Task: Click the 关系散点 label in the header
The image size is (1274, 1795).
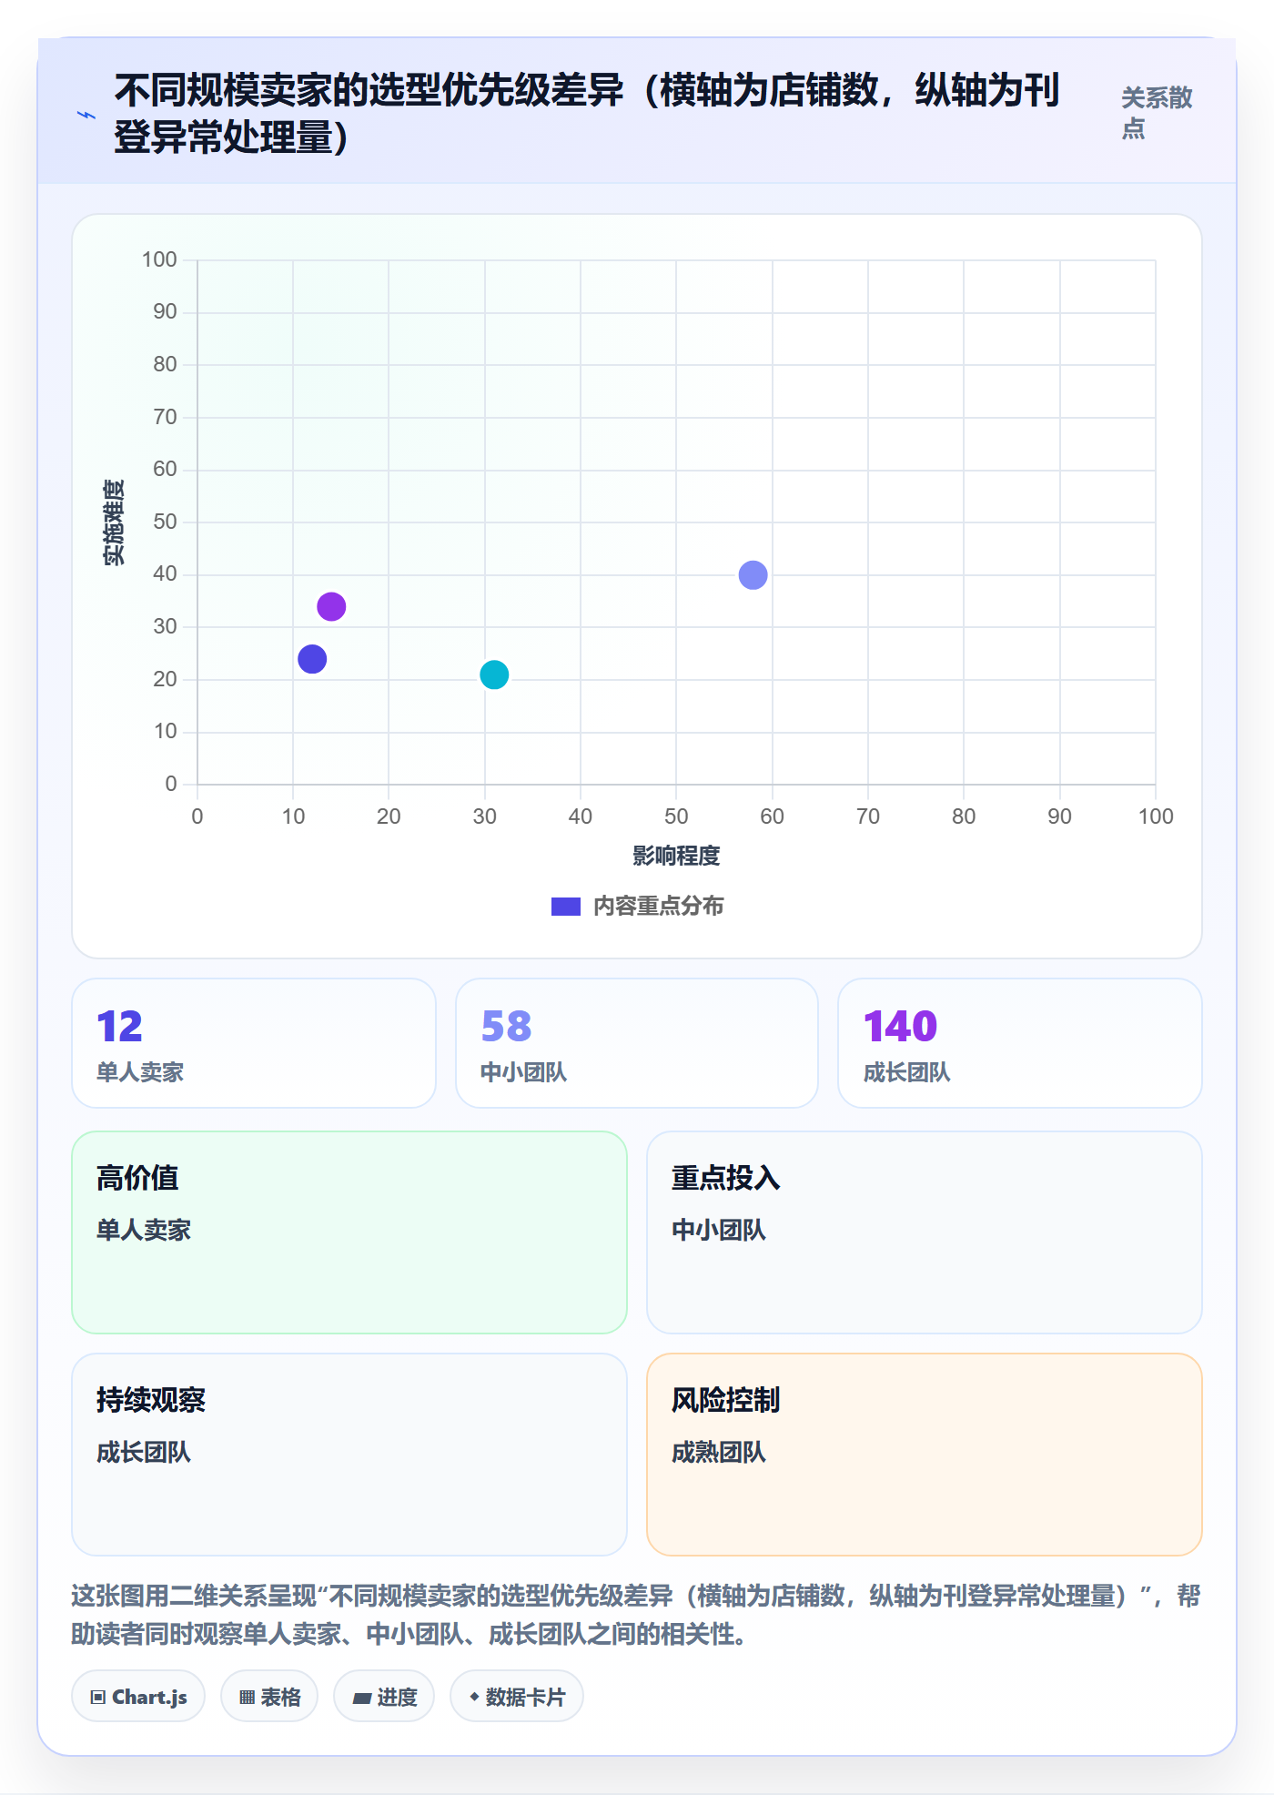Action: click(1157, 113)
